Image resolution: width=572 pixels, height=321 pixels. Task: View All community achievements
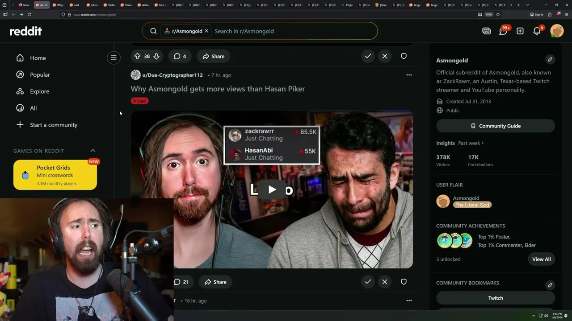[542, 259]
